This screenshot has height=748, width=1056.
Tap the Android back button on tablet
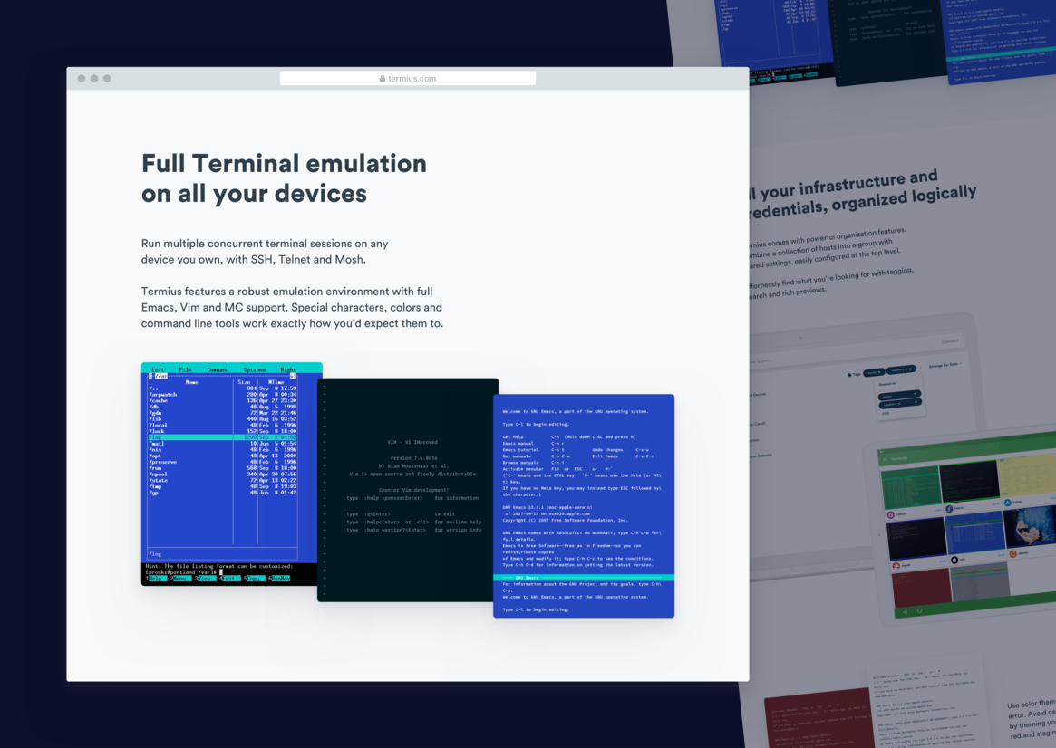tap(903, 611)
